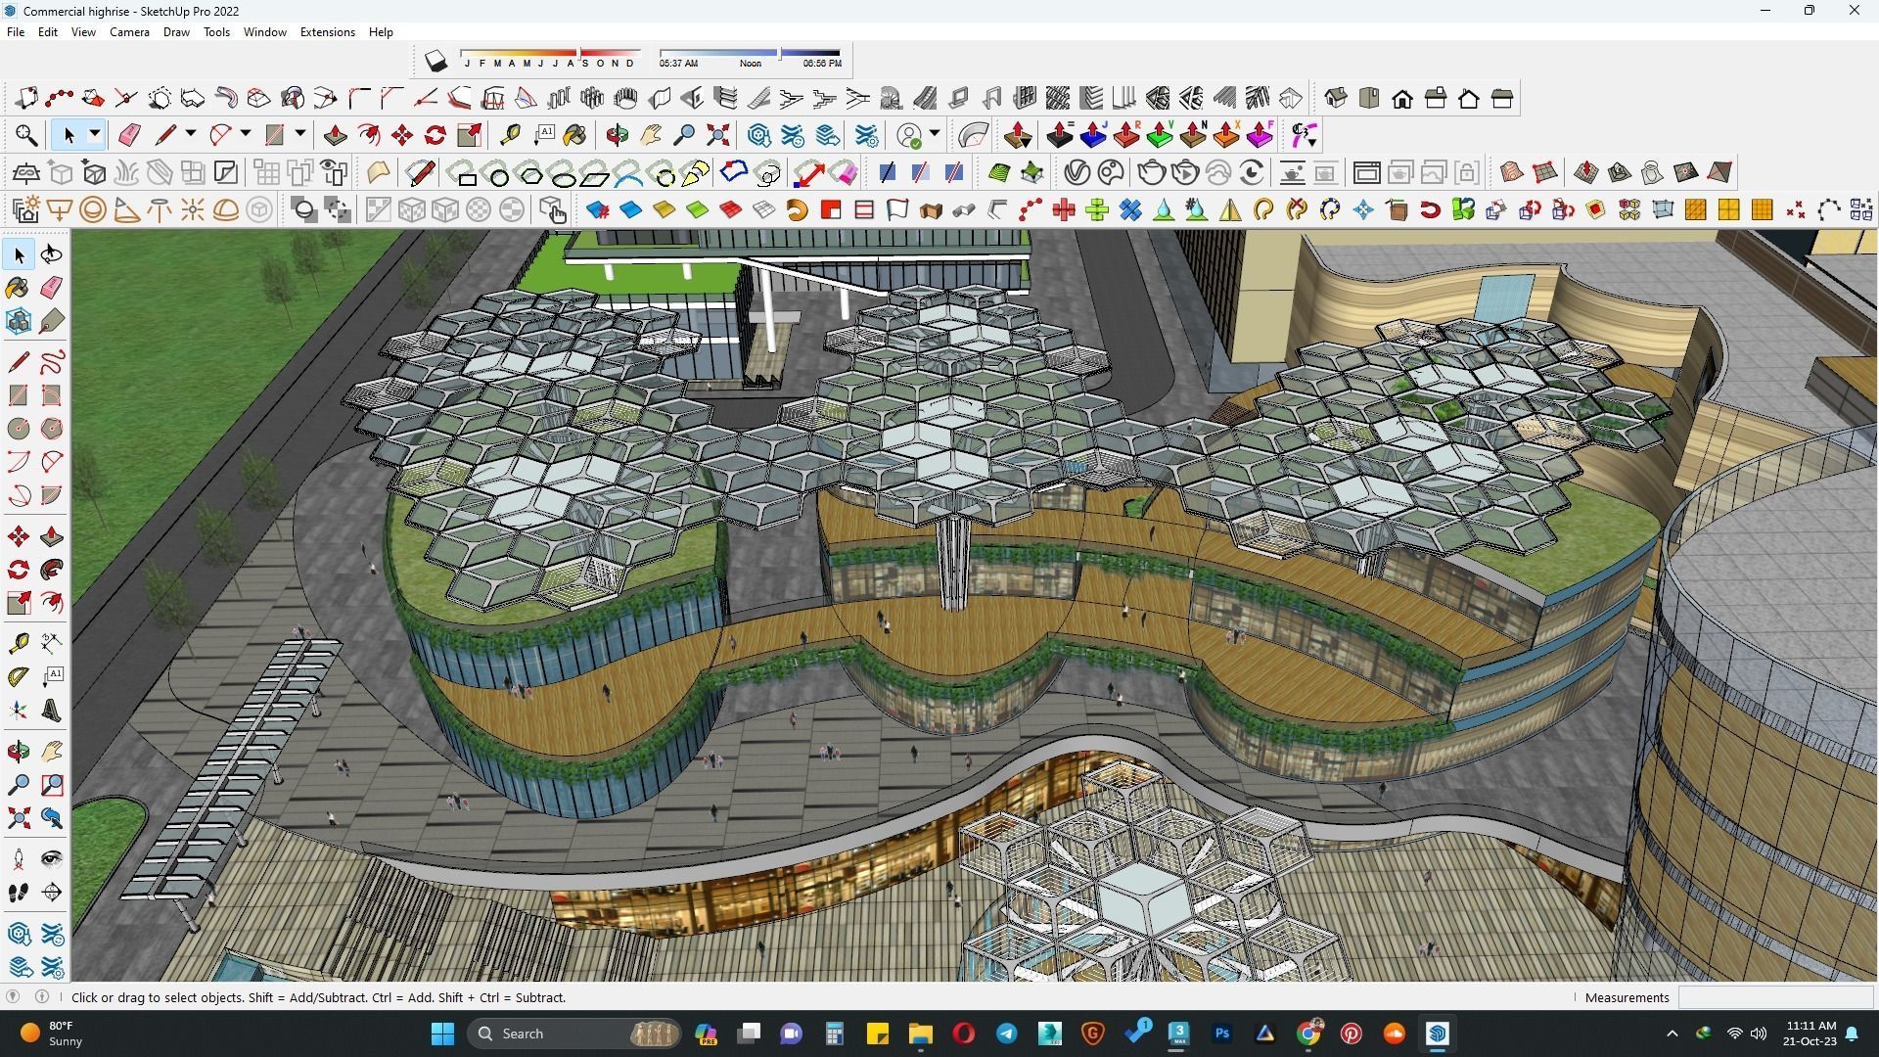Screen dimensions: 1879x1057
Task: Open 3D Warehouse from top toolbar
Action: pyautogui.click(x=759, y=135)
